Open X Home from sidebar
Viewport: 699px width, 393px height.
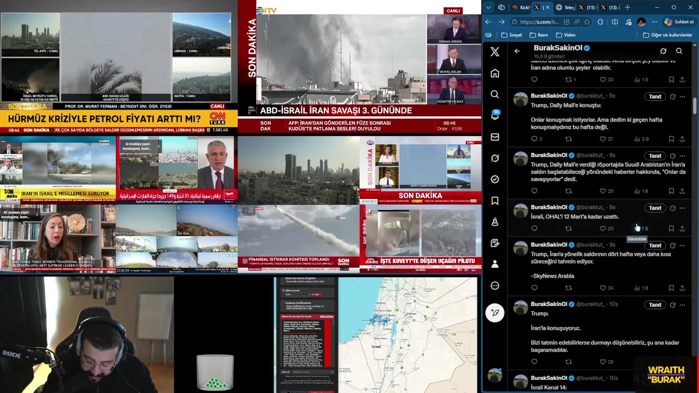click(495, 73)
